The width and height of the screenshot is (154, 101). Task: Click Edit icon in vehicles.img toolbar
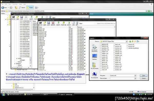tap(77, 24)
